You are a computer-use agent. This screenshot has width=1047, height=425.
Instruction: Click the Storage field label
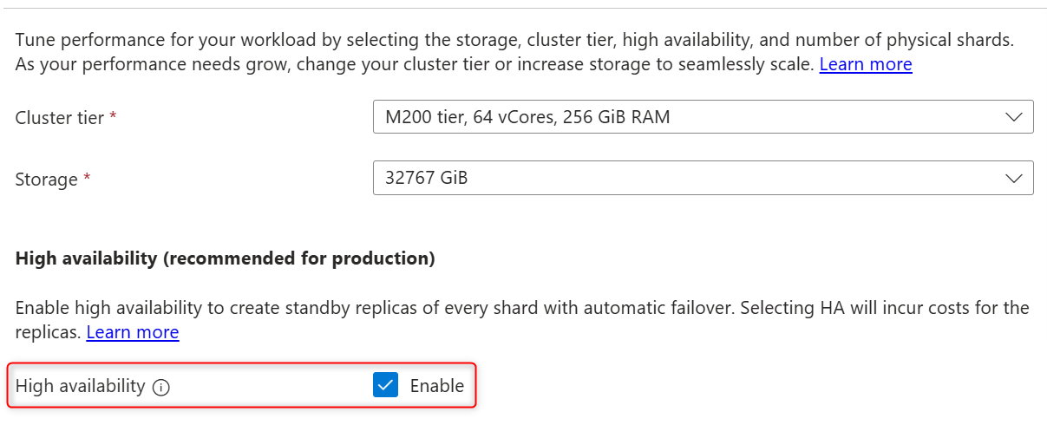tap(47, 180)
